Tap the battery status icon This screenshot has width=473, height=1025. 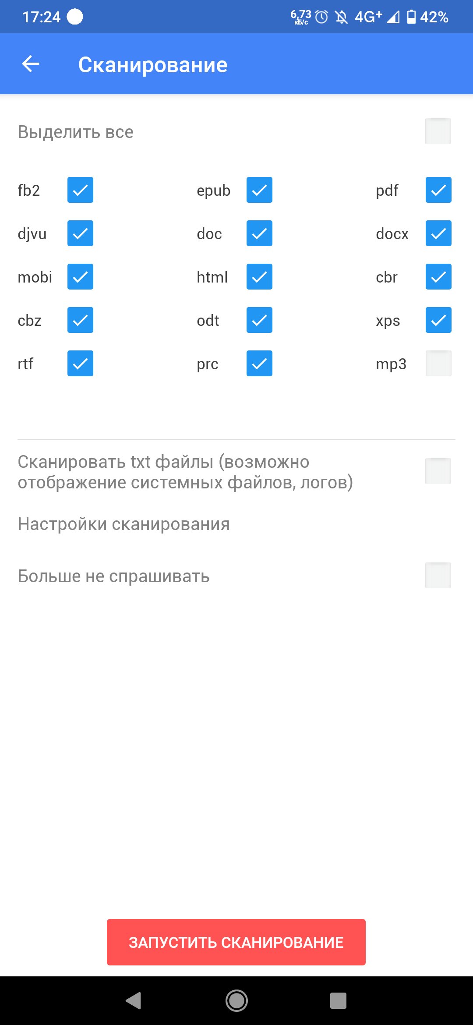[x=411, y=17]
